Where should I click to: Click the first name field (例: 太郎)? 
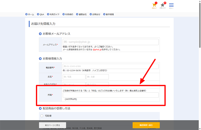pyautogui.click(x=97, y=77)
